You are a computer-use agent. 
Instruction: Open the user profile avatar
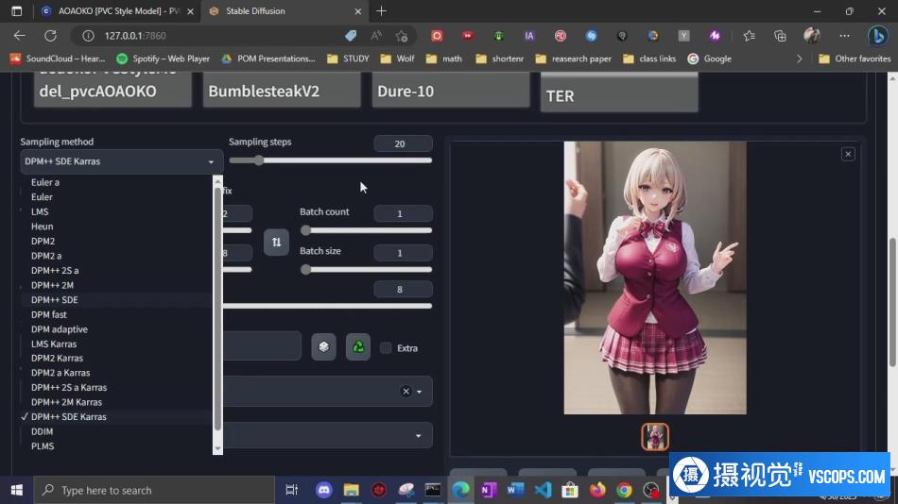click(812, 36)
